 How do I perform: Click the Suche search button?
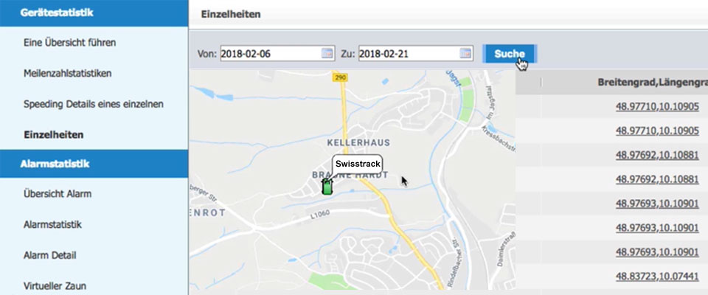pos(510,54)
